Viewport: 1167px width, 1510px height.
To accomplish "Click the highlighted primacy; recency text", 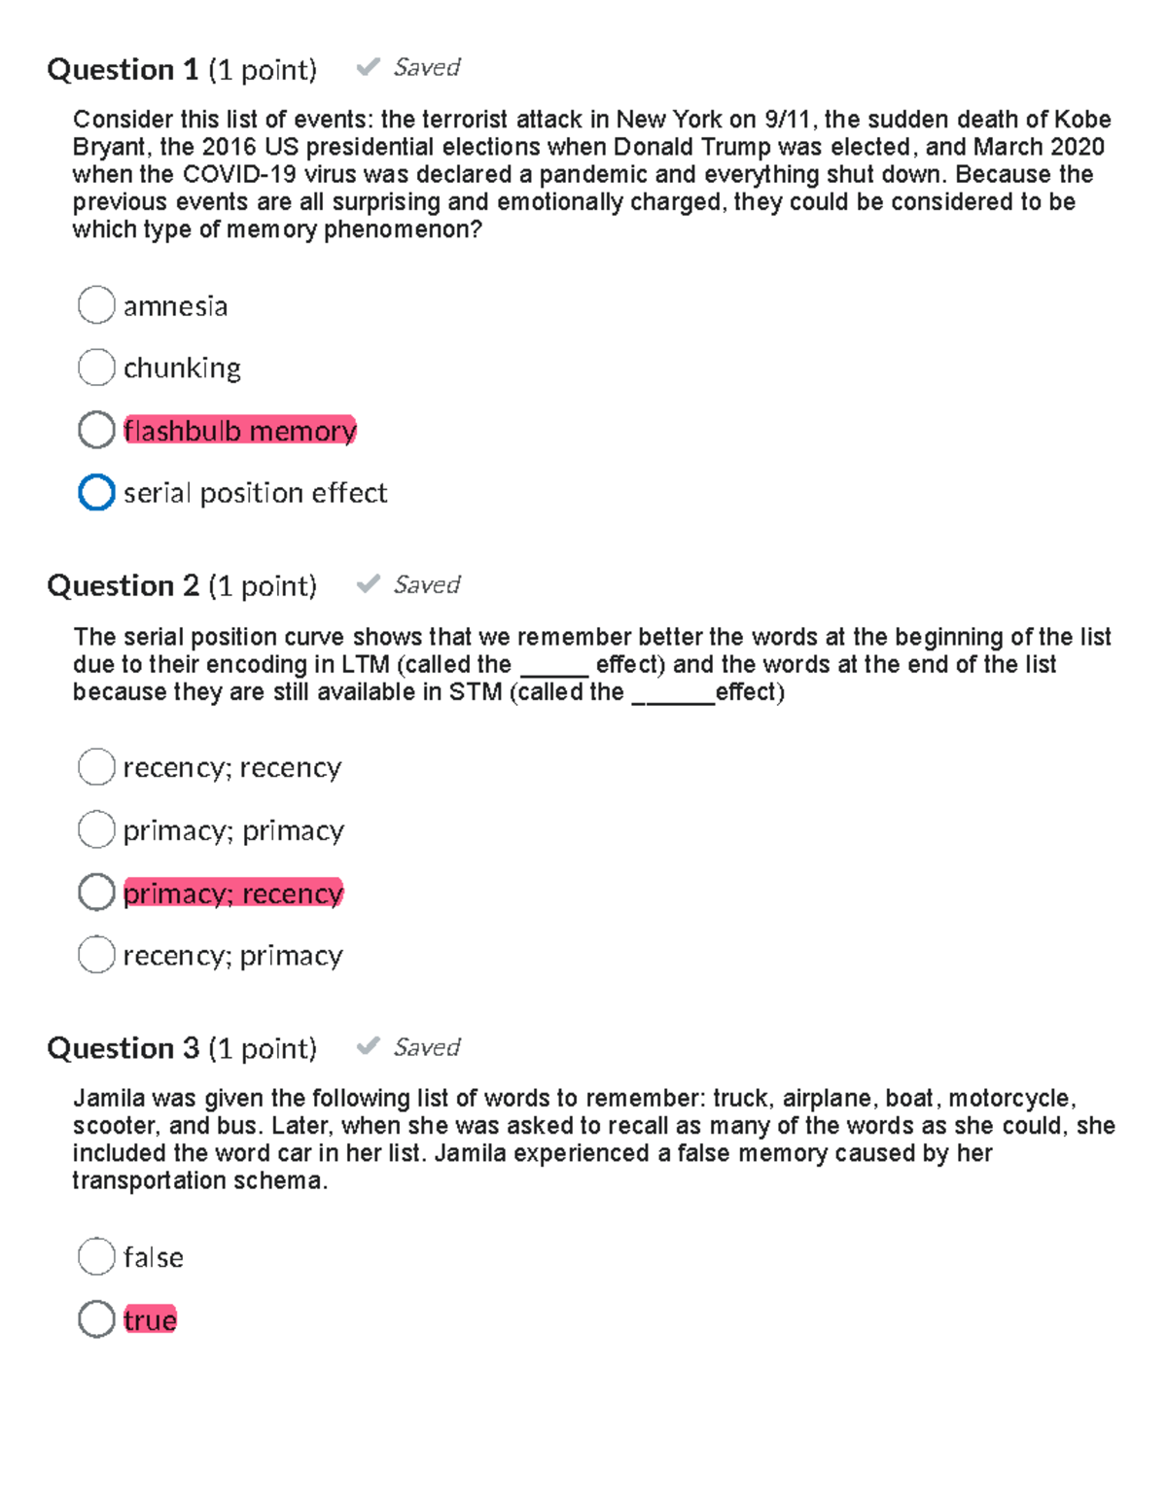I will click(x=231, y=893).
